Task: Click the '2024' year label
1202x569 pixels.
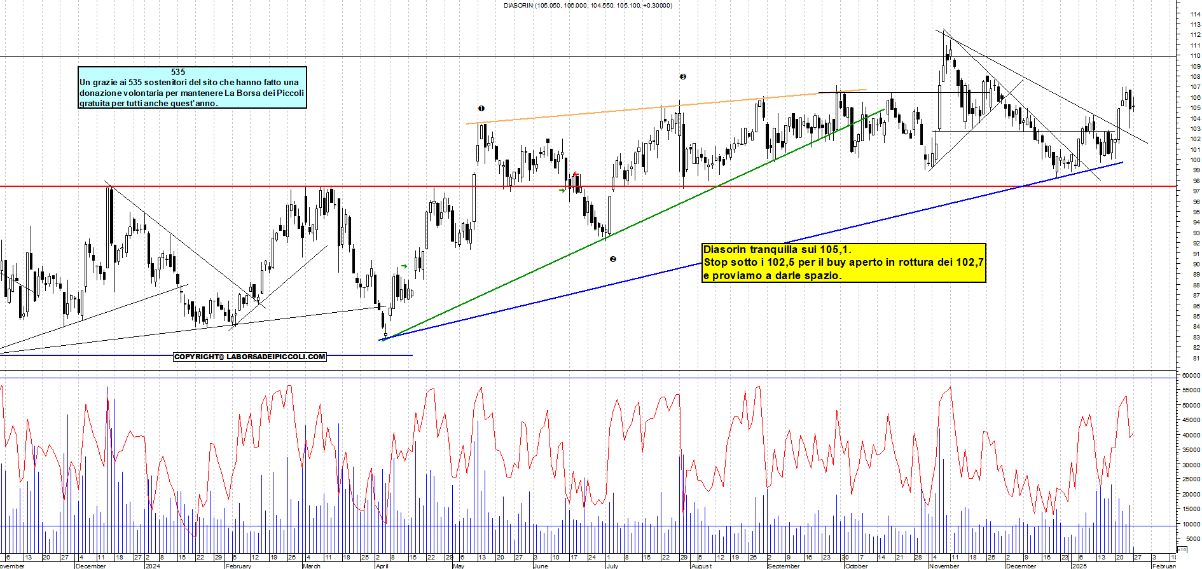Action: [x=153, y=565]
